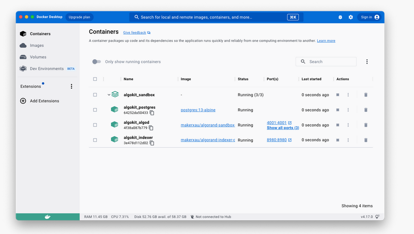Toggle Only show running containers
Screen dimensions: 414x234
tap(96, 61)
